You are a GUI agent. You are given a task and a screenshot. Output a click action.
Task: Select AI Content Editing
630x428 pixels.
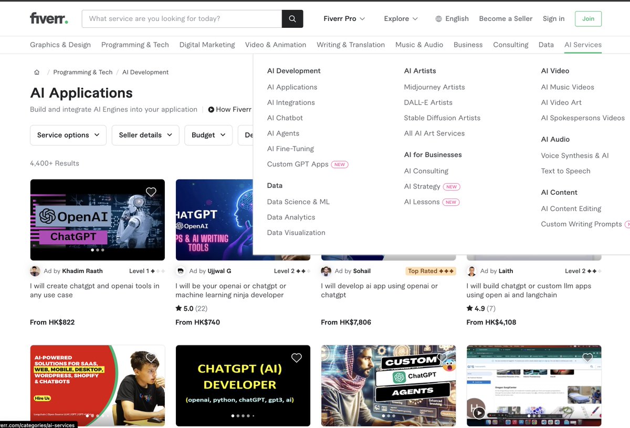coord(571,208)
